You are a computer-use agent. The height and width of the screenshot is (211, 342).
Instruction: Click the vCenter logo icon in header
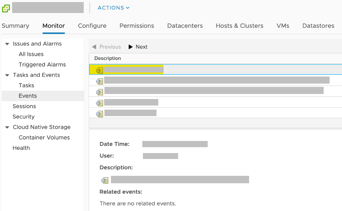pyautogui.click(x=6, y=8)
